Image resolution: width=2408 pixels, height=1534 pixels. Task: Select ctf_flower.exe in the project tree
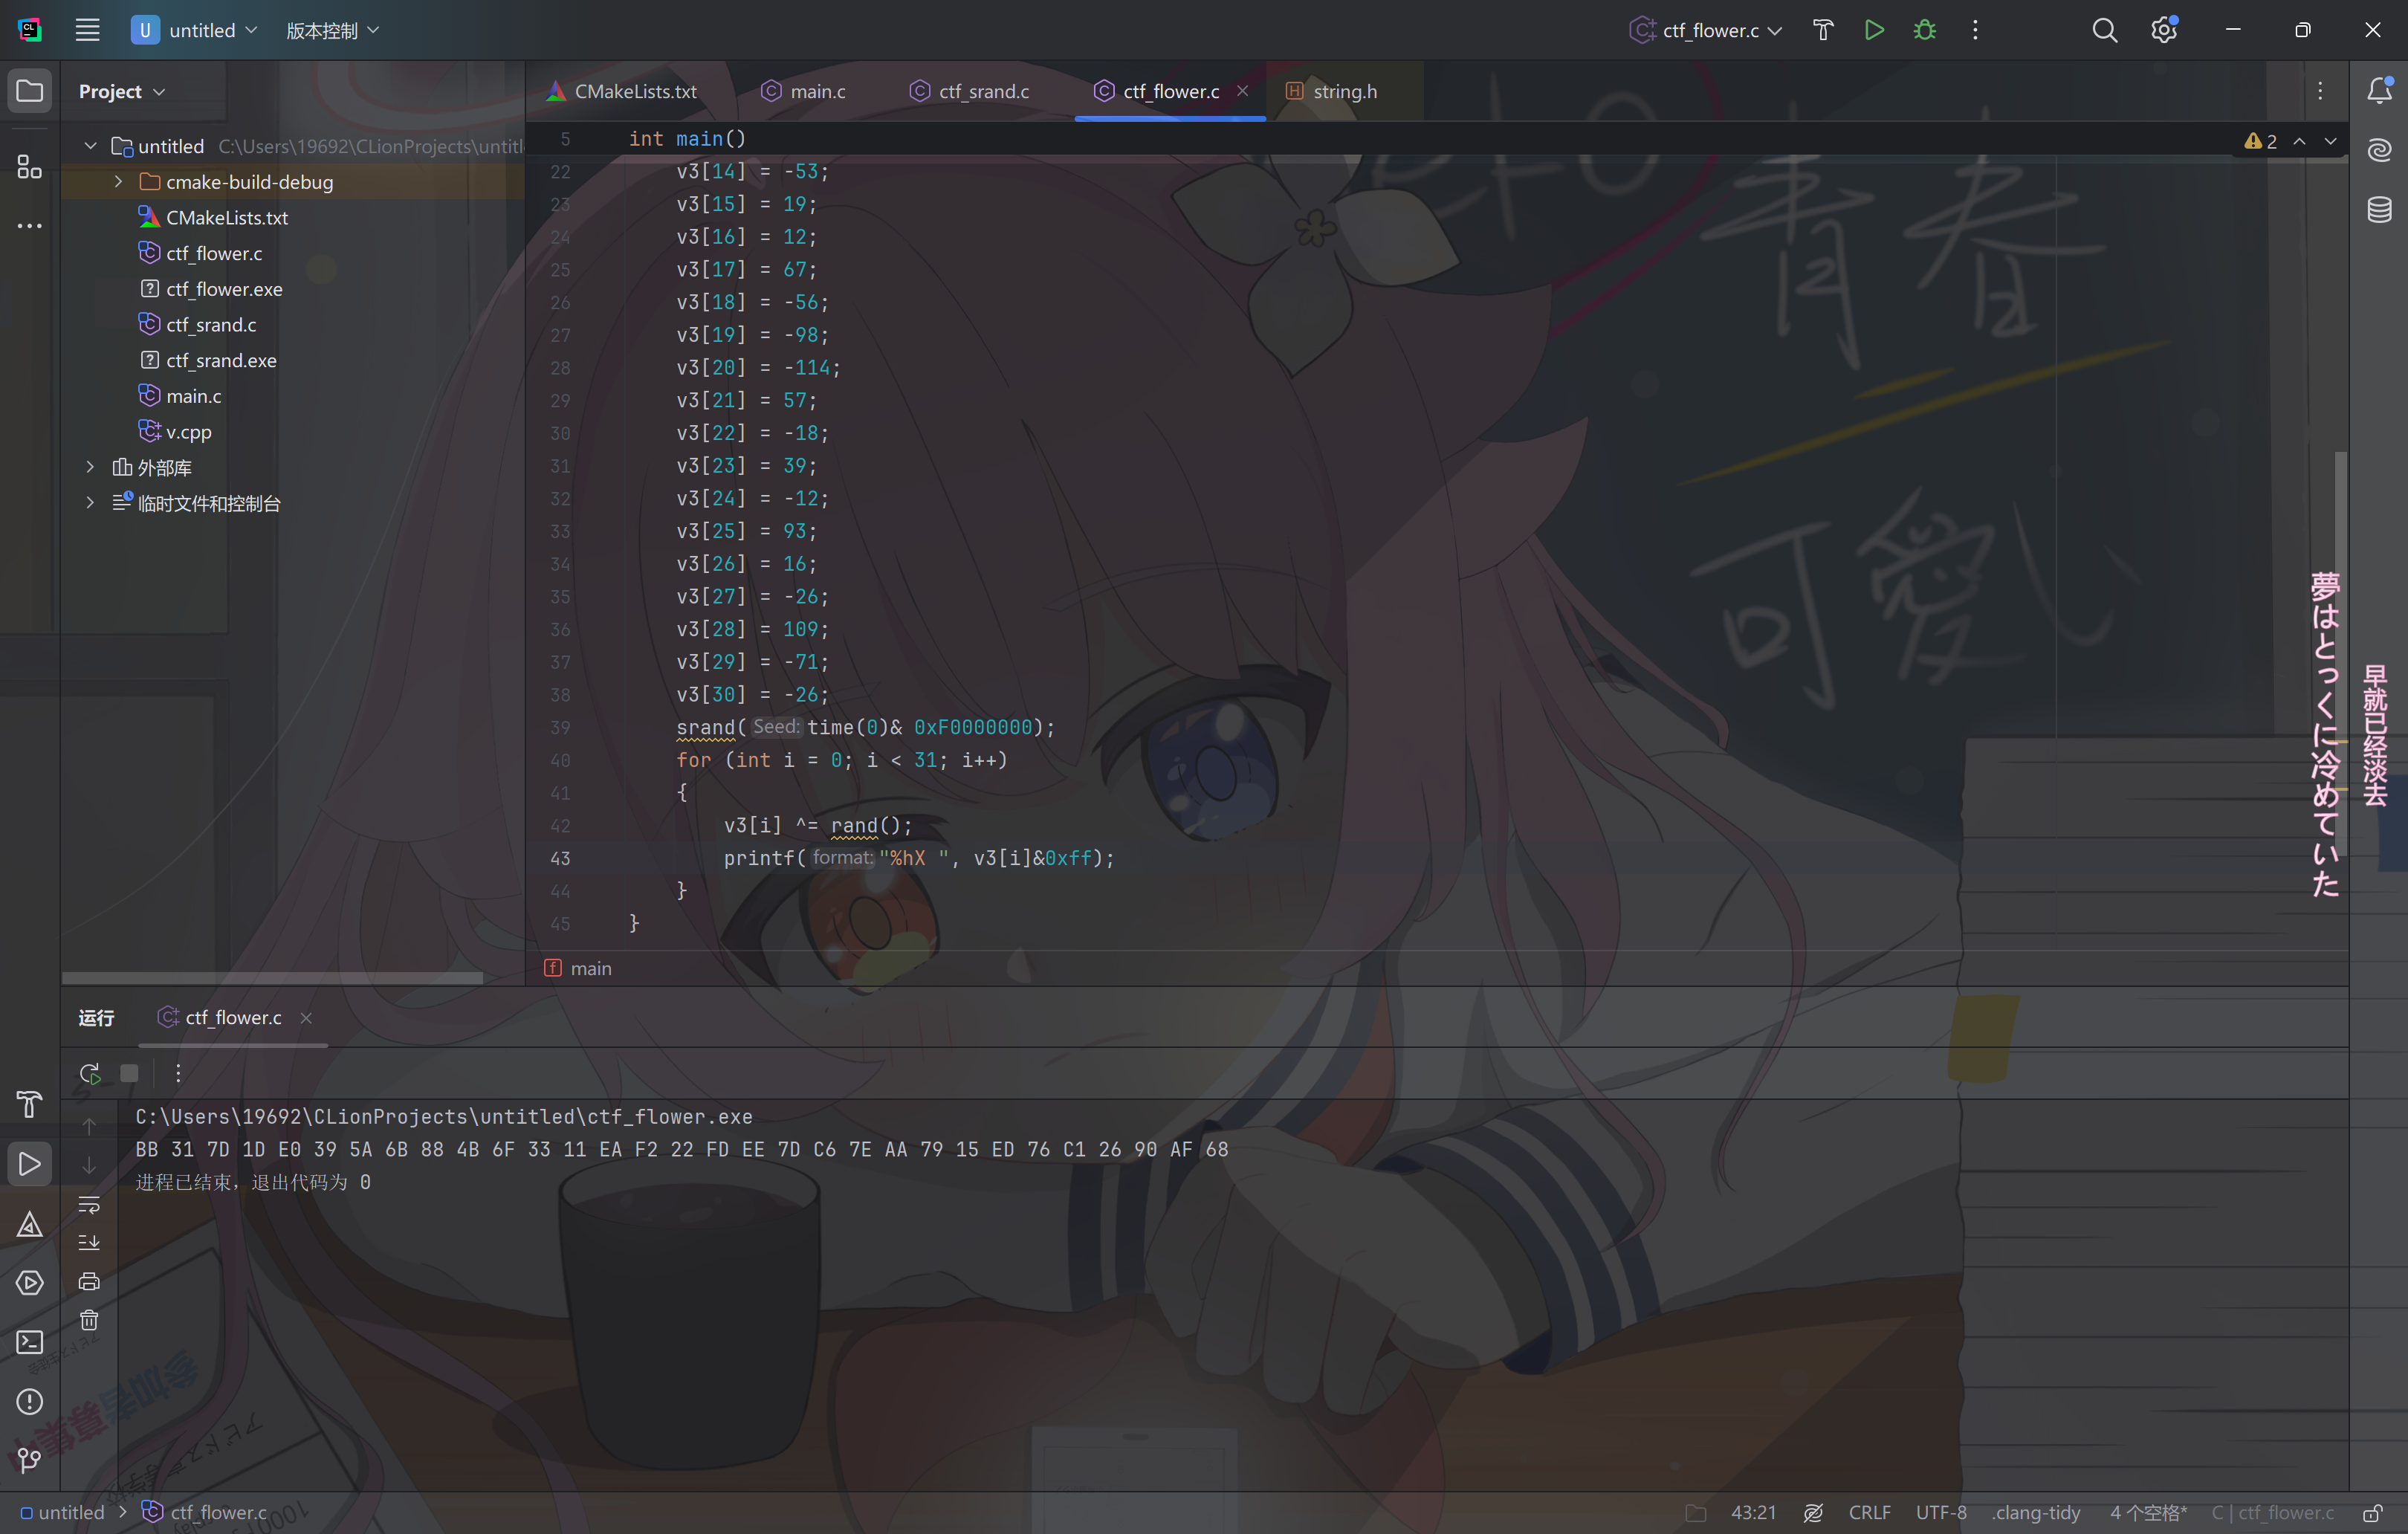point(224,289)
